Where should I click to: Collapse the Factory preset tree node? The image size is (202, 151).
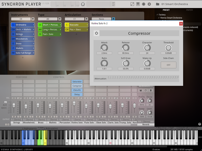click(x=157, y=15)
